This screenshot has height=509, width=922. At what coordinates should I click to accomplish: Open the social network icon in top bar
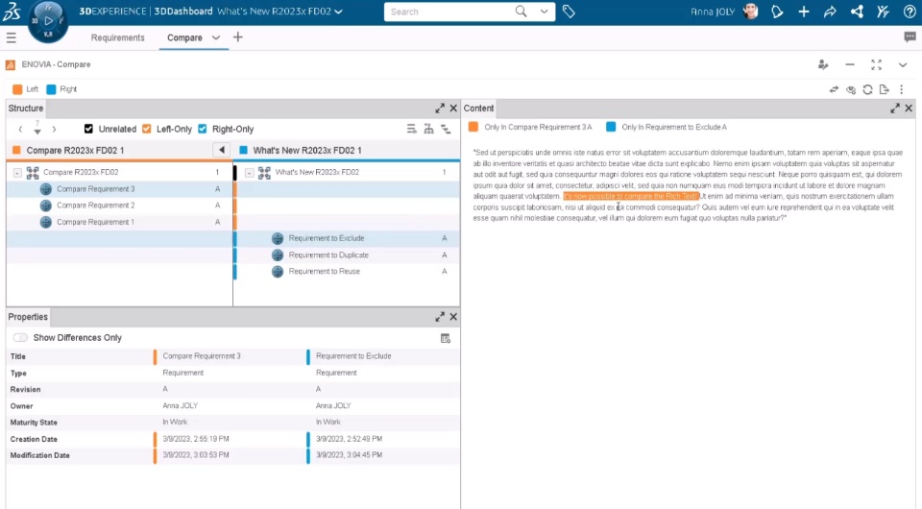click(x=857, y=12)
